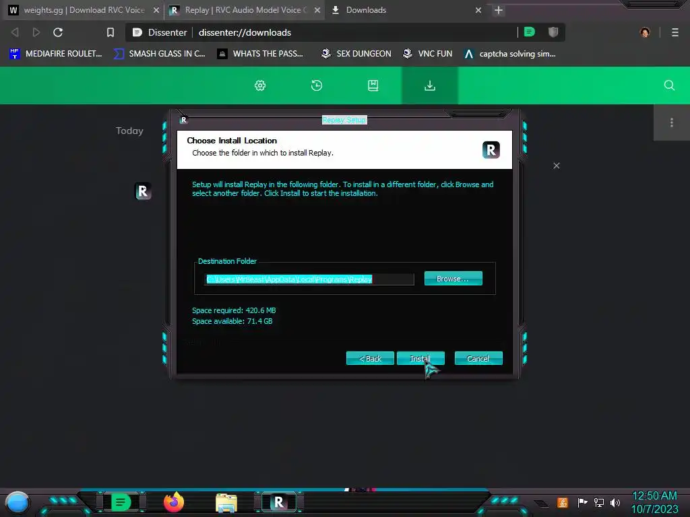The height and width of the screenshot is (517, 690).
Task: Click Install button in Replay Setup
Action: [420, 358]
